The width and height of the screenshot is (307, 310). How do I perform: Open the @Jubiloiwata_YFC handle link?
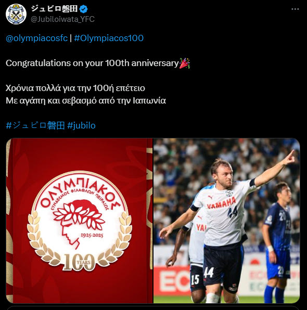62,19
